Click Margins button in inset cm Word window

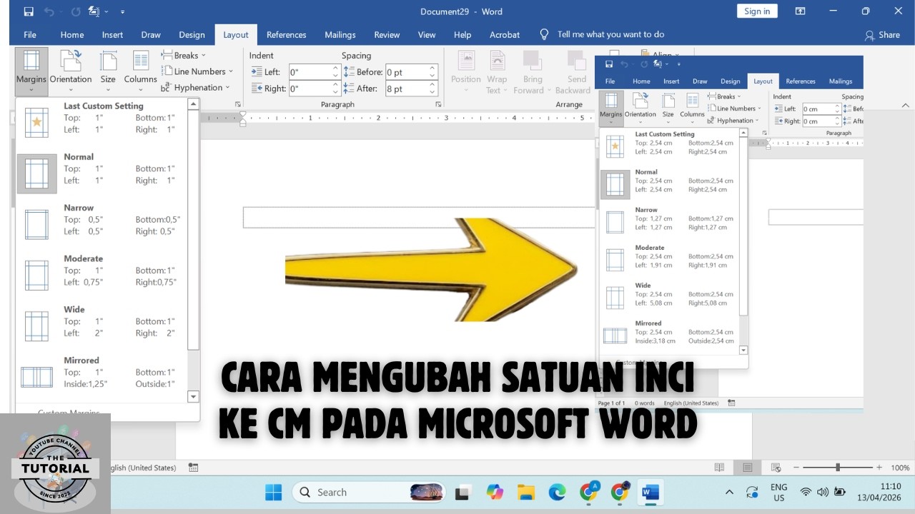(x=611, y=108)
